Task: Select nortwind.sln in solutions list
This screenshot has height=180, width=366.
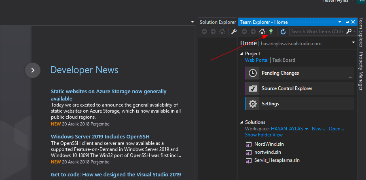Action: coord(268,152)
